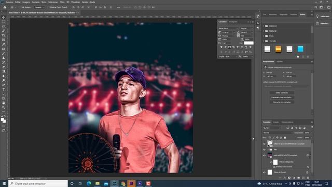
Task: Open the layer filter Tipo dropdown
Action: click(x=272, y=128)
